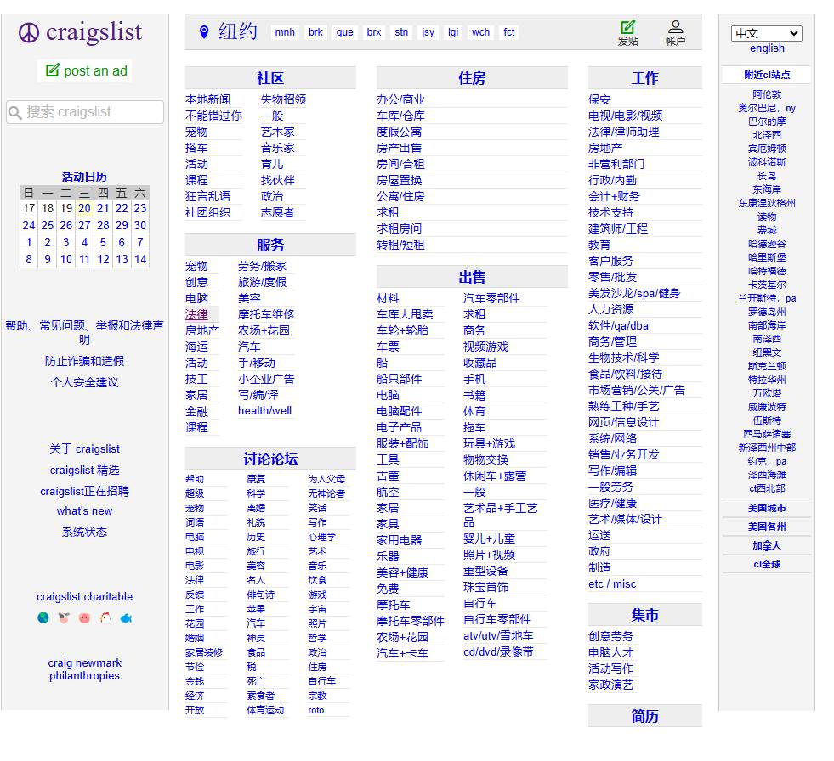Image resolution: width=834 pixels, height=761 pixels.
Task: Open the 个人安全建议 link
Action: tap(84, 383)
